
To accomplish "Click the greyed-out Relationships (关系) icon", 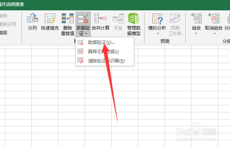I will click(x=118, y=18).
